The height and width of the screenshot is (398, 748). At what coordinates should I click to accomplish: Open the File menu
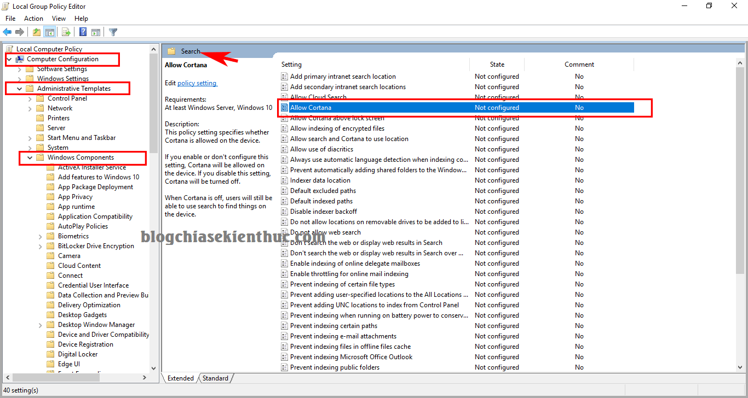10,19
